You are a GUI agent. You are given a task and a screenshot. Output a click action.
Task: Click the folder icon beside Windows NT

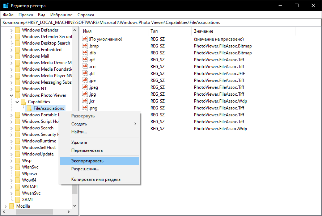click(x=18, y=89)
